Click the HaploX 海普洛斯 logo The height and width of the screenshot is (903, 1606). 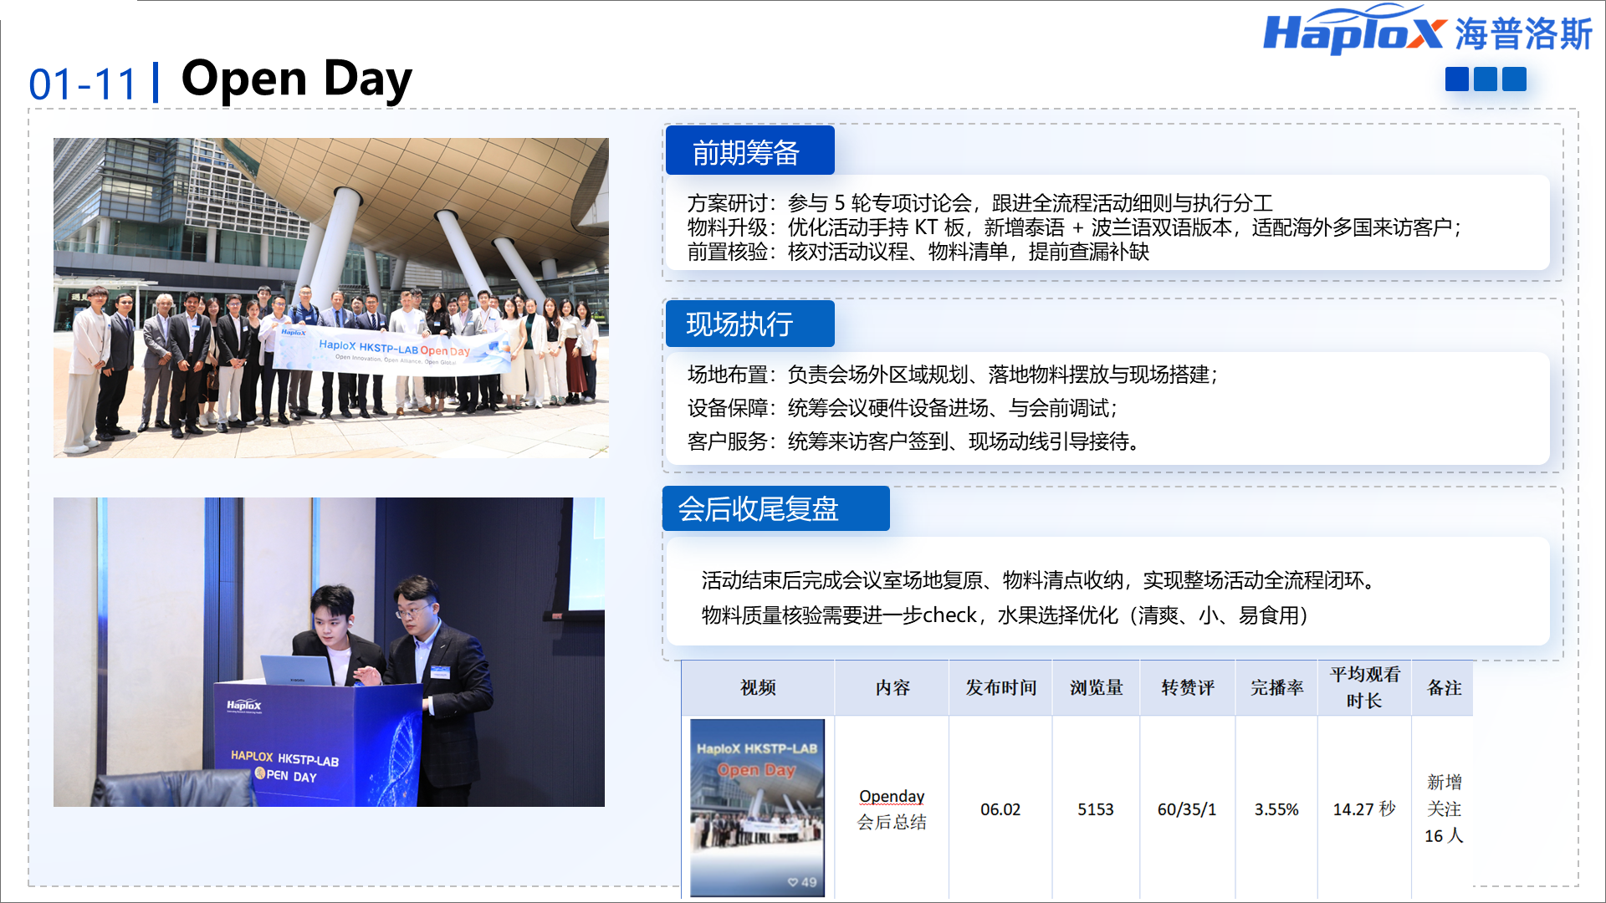[x=1428, y=30]
